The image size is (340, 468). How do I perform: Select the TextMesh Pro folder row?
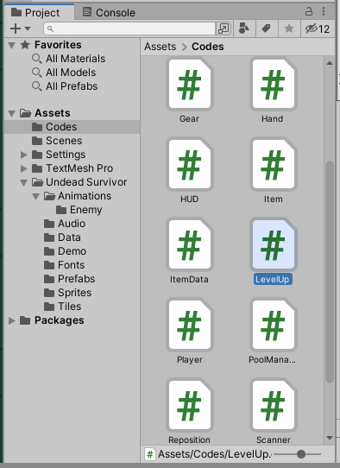(x=72, y=168)
